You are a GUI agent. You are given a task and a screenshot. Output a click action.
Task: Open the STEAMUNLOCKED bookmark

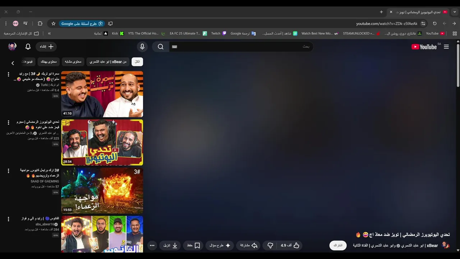pyautogui.click(x=361, y=33)
